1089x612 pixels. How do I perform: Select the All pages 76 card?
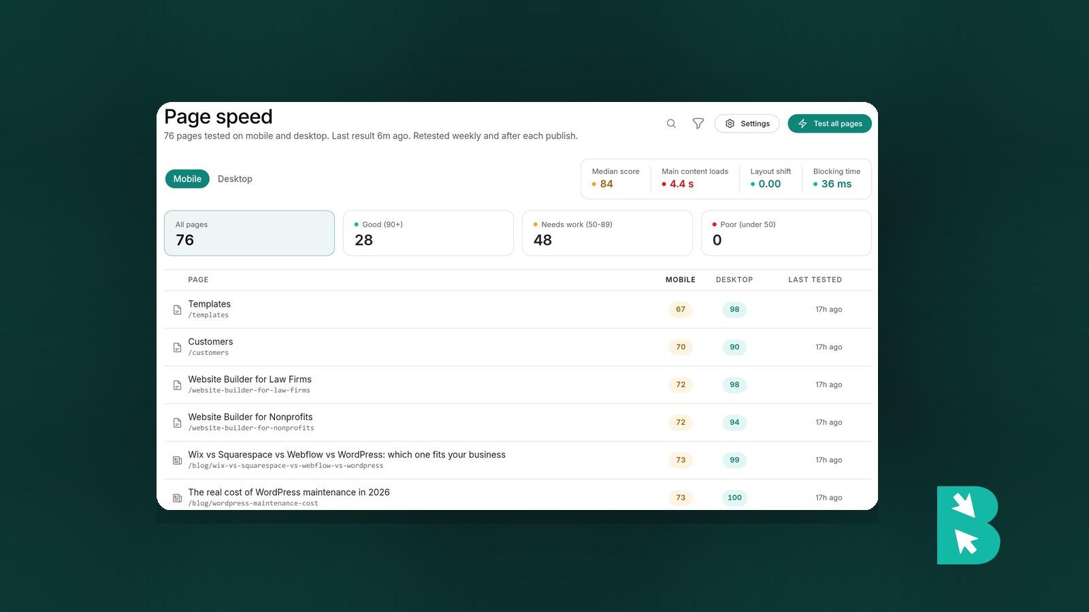click(249, 233)
